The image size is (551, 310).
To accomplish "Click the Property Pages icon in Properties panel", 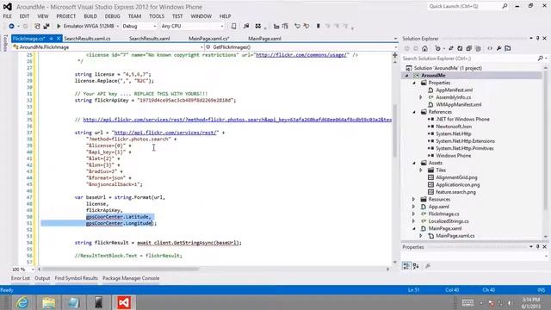I will click(428, 266).
